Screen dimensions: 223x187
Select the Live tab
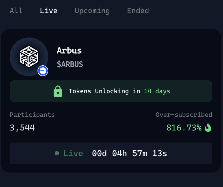[x=49, y=11]
